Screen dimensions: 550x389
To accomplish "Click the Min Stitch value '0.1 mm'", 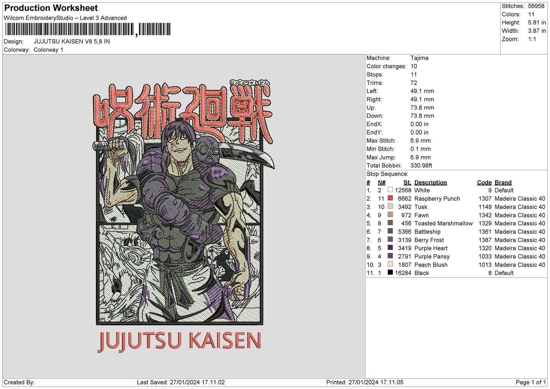I will coord(421,149).
